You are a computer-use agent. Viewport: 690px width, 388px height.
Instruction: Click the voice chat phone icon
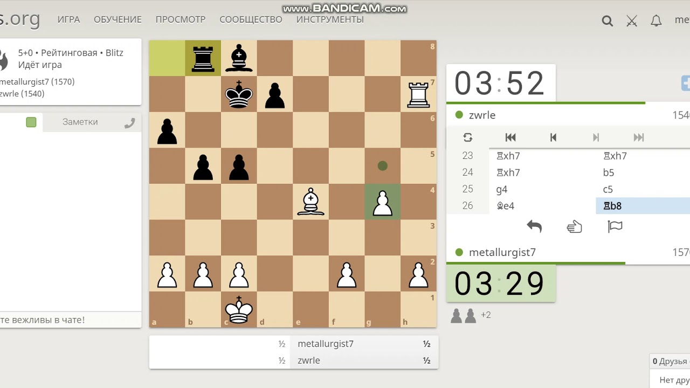(x=129, y=123)
